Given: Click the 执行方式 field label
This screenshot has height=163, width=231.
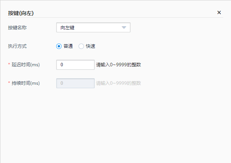Looking at the screenshot, I should click(17, 46).
